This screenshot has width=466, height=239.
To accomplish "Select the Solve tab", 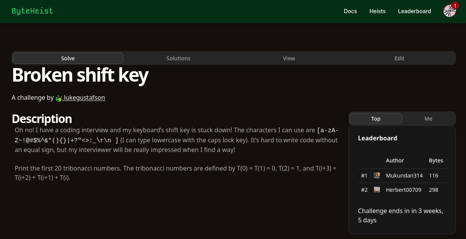I will [68, 58].
